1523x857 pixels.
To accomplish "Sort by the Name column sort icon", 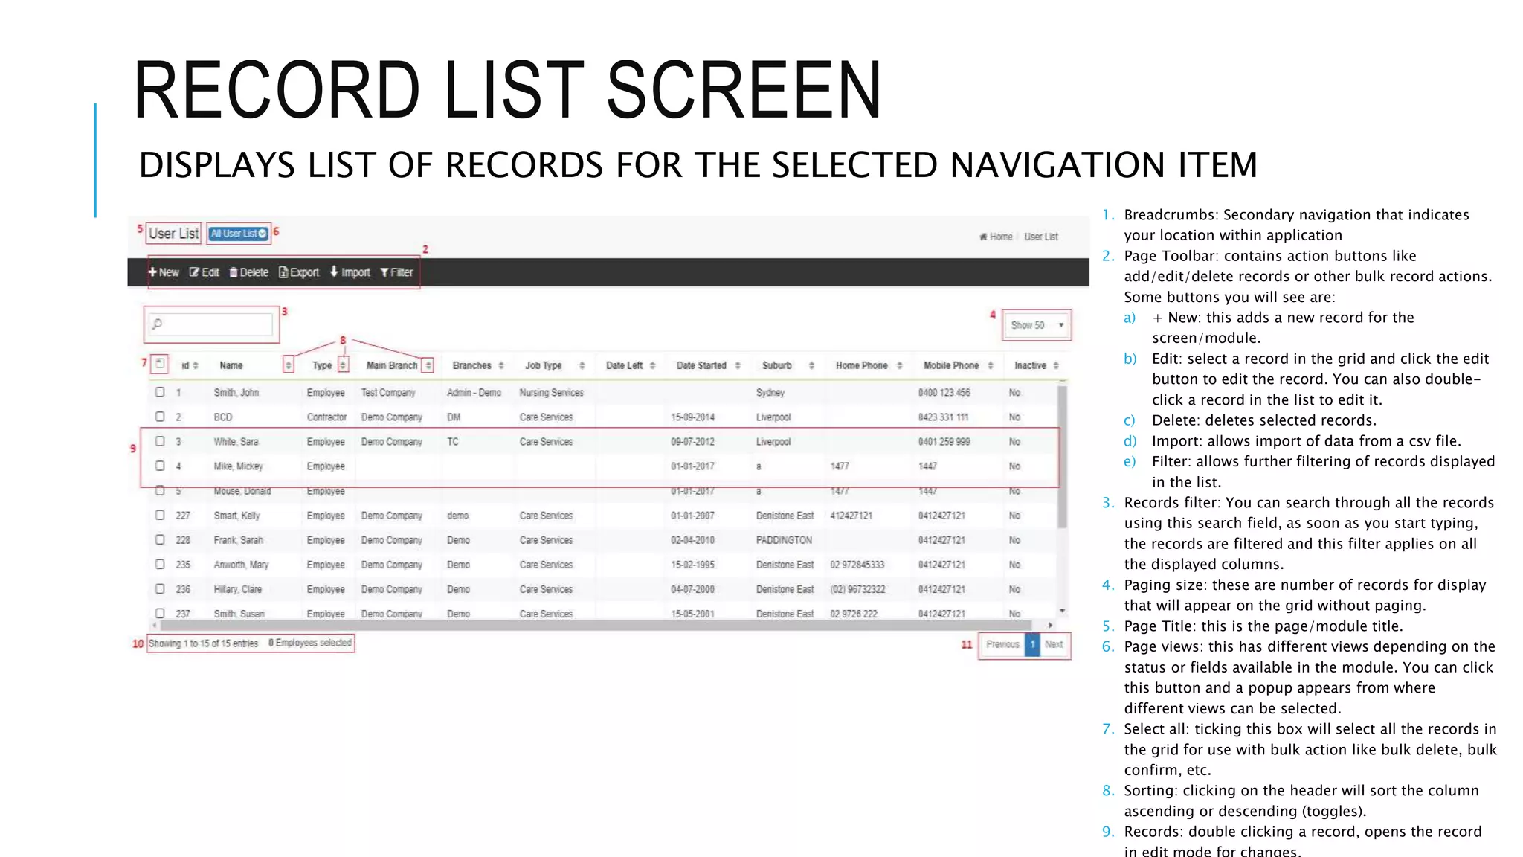I will (289, 365).
